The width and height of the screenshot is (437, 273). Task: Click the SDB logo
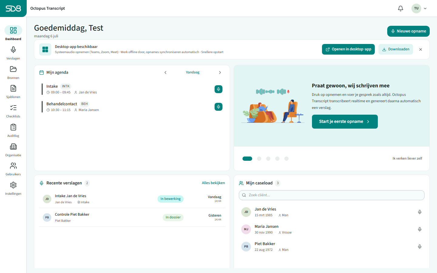(13, 8)
